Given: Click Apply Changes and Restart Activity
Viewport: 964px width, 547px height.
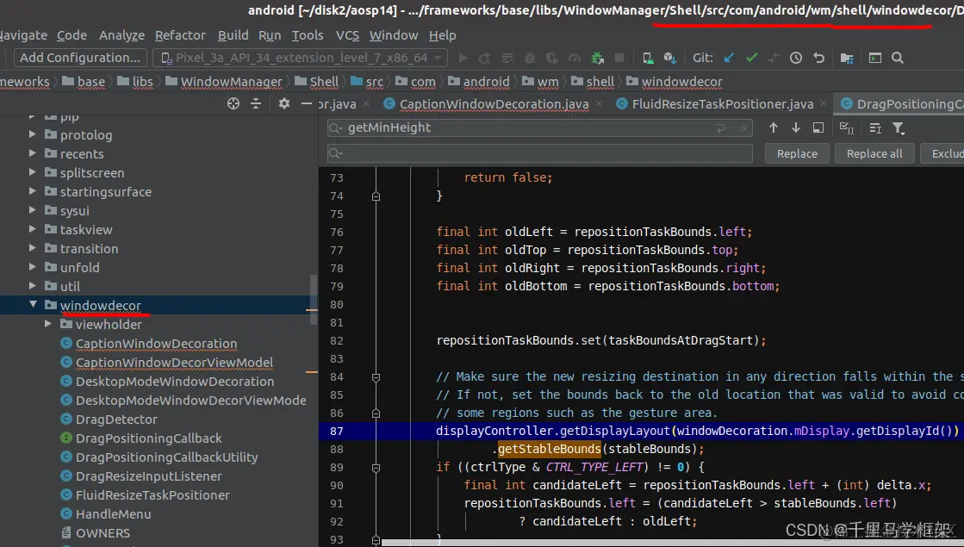Looking at the screenshot, I should [485, 58].
